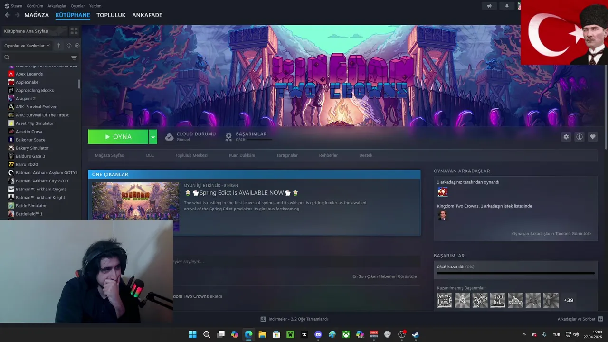This screenshot has width=608, height=342.
Task: Open En Son Çıkan Haberleri Görüntüle link
Action: point(384,276)
